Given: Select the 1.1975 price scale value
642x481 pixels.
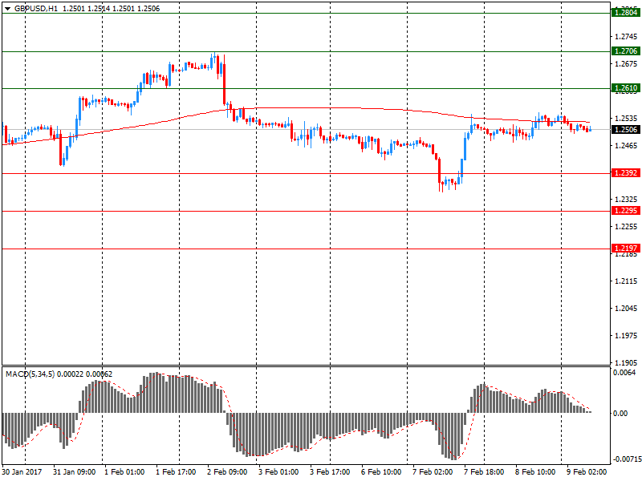Looking at the screenshot, I should pyautogui.click(x=626, y=335).
